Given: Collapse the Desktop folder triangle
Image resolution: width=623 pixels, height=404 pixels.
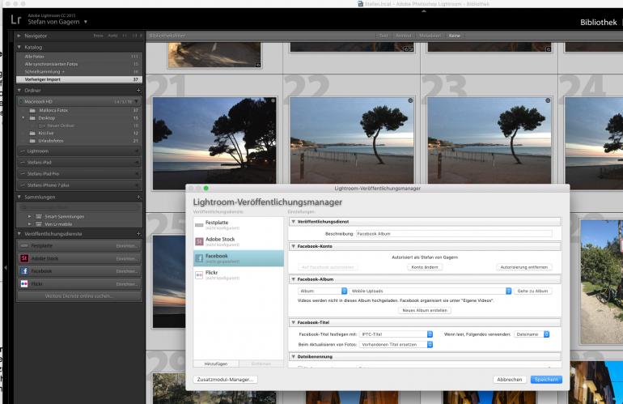Looking at the screenshot, I should (23, 118).
